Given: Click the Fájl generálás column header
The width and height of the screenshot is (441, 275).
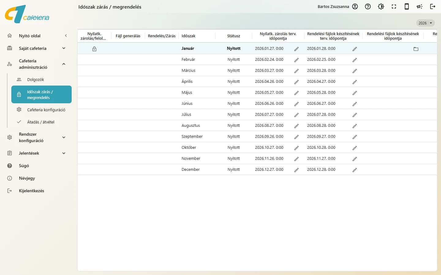Looking at the screenshot, I should pyautogui.click(x=128, y=36).
